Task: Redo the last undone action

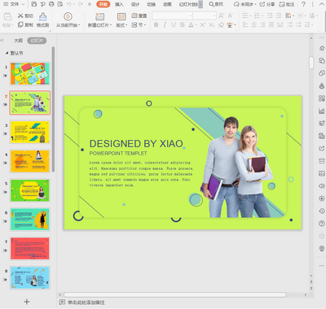Action: (81, 4)
